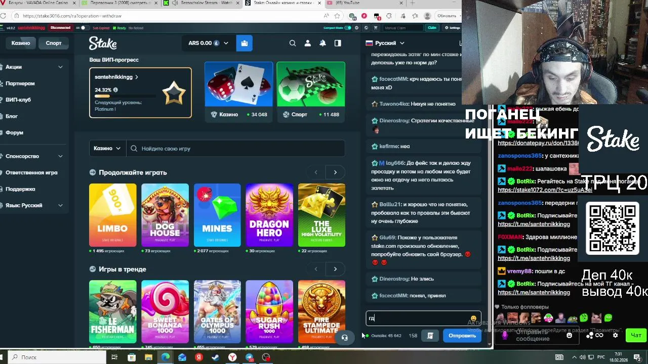
Task: Open emoji picker in Stake chat input
Action: point(473,318)
